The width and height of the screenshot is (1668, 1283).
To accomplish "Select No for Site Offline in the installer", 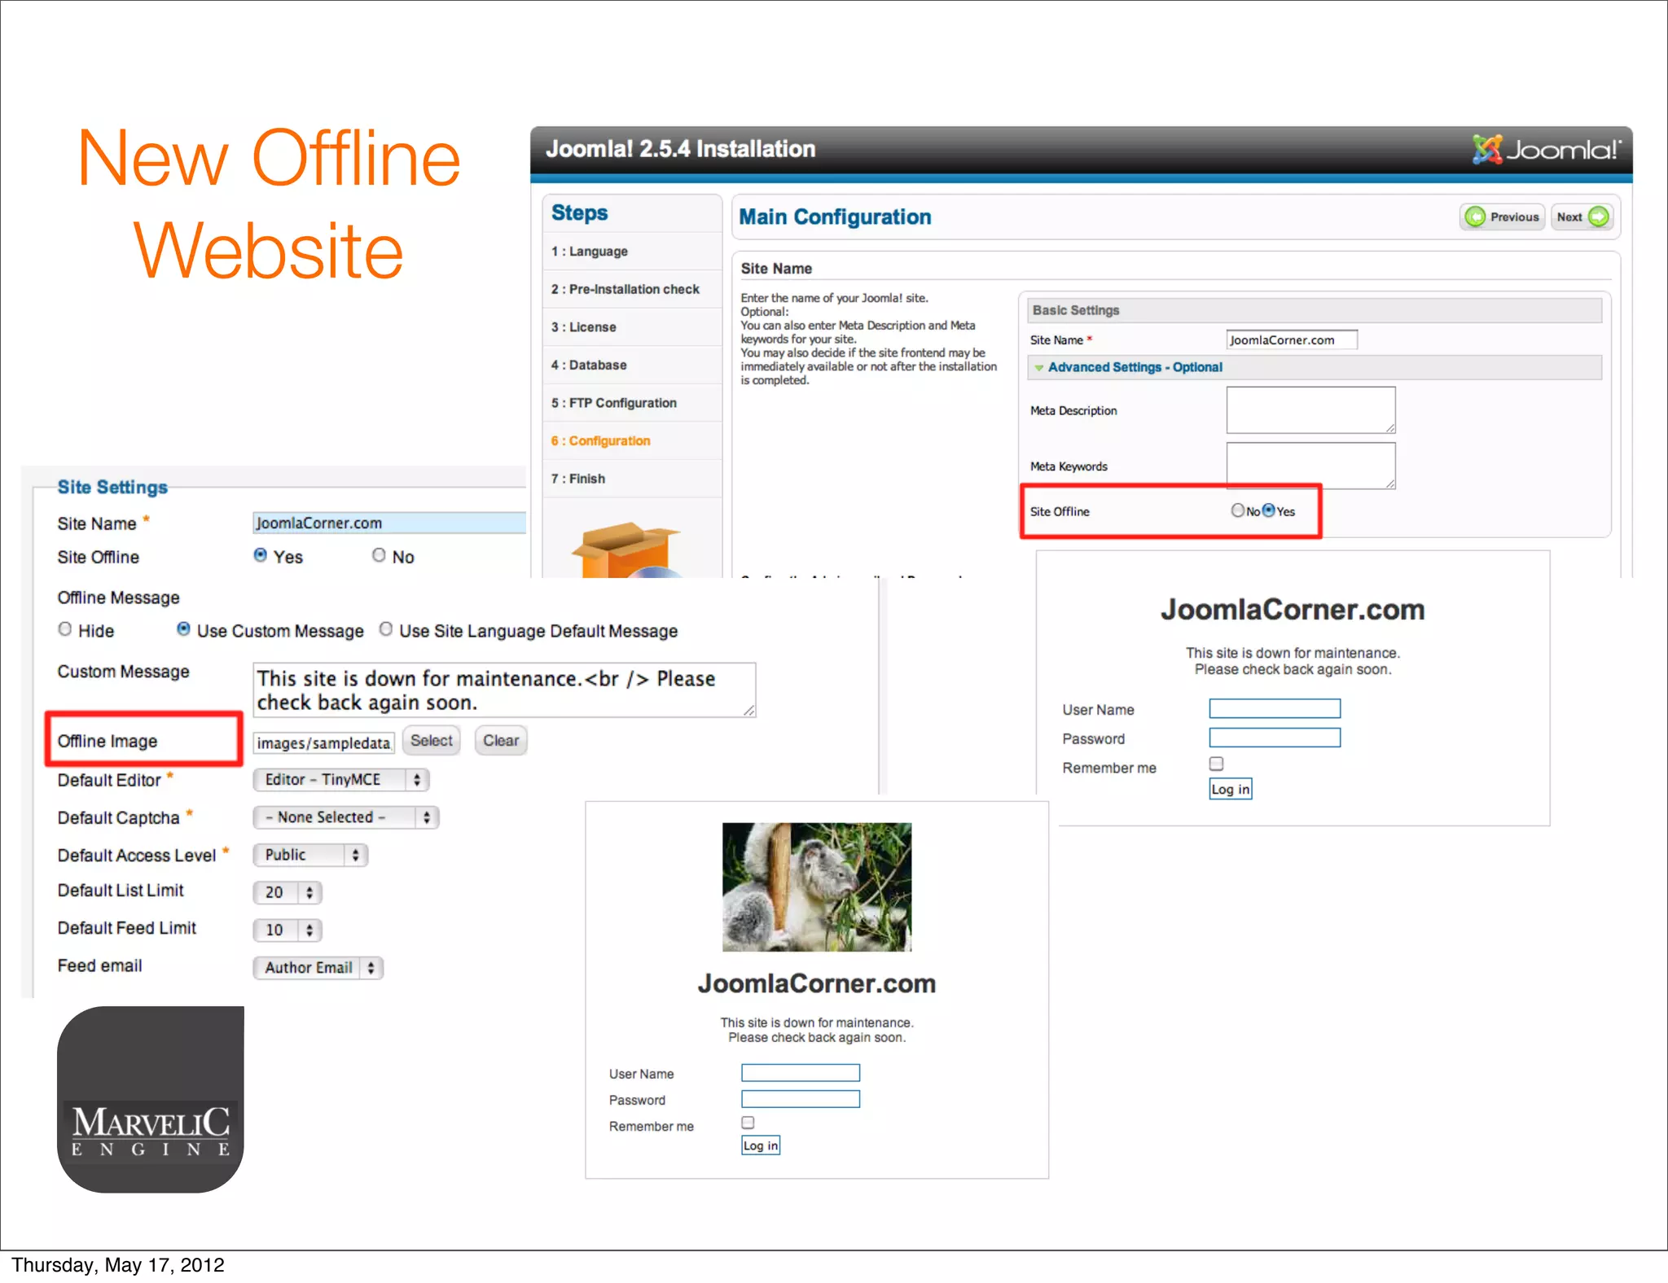I will (x=1238, y=510).
